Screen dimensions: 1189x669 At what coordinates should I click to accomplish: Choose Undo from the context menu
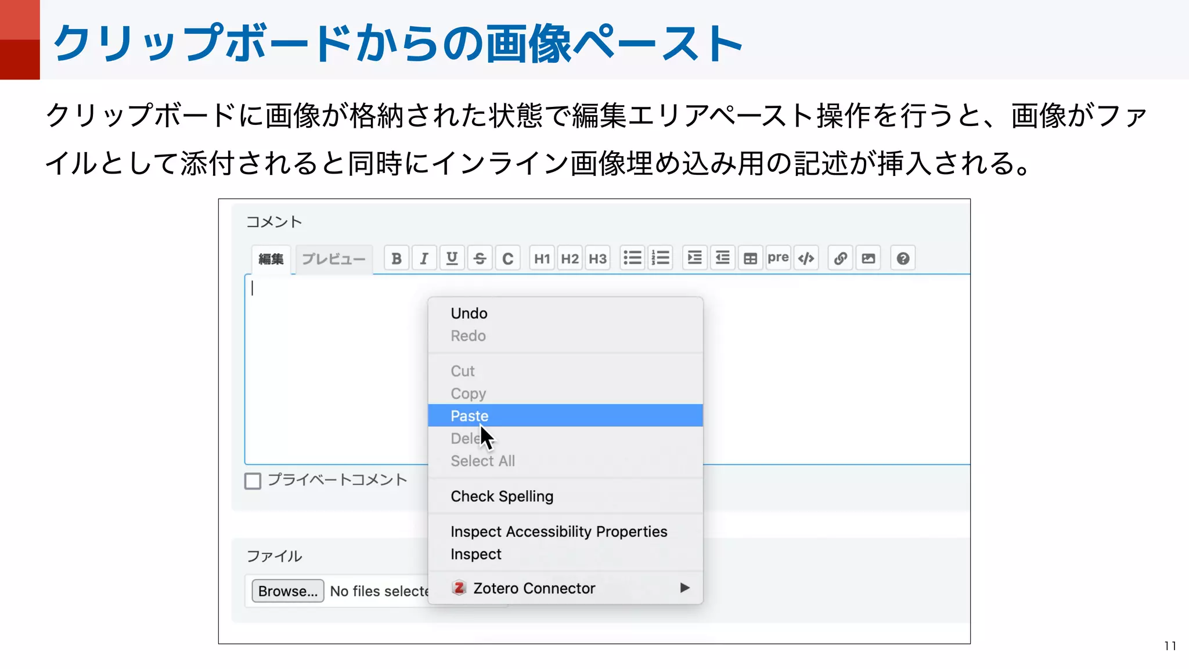565,314
